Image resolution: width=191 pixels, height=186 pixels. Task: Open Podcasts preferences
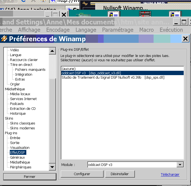(17, 104)
